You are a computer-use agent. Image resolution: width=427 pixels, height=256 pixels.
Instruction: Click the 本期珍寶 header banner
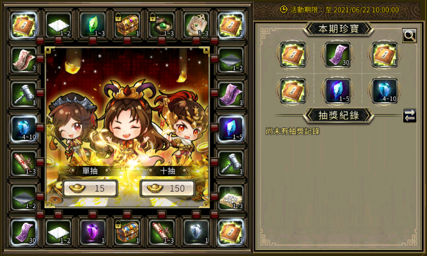[338, 29]
